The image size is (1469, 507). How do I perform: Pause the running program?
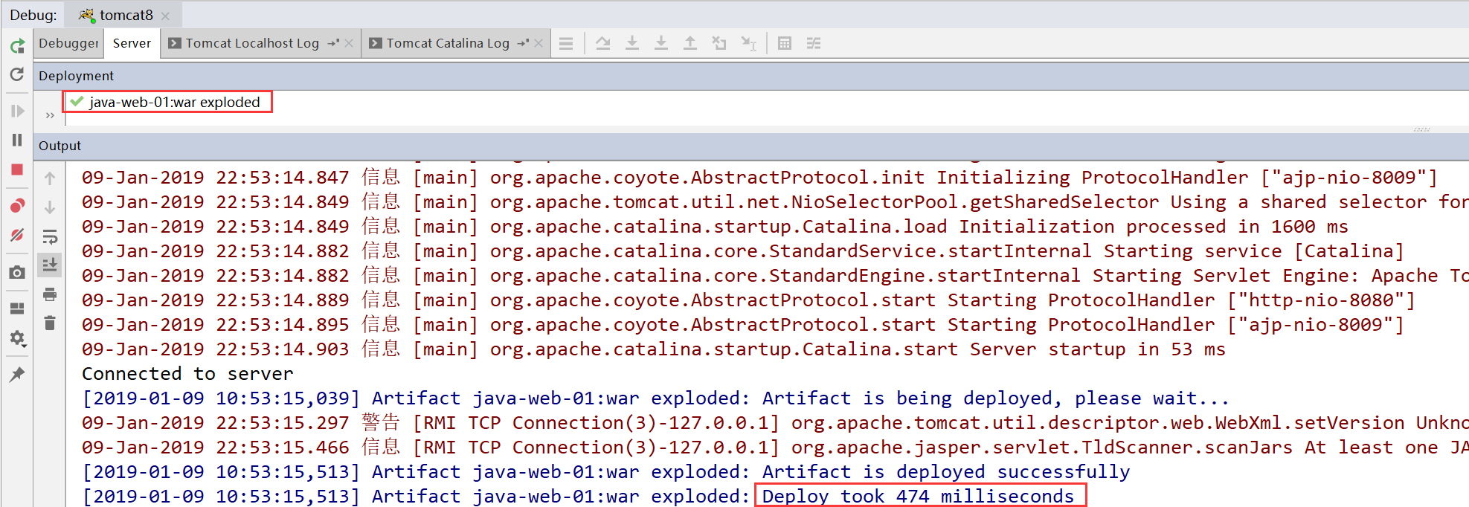(17, 140)
